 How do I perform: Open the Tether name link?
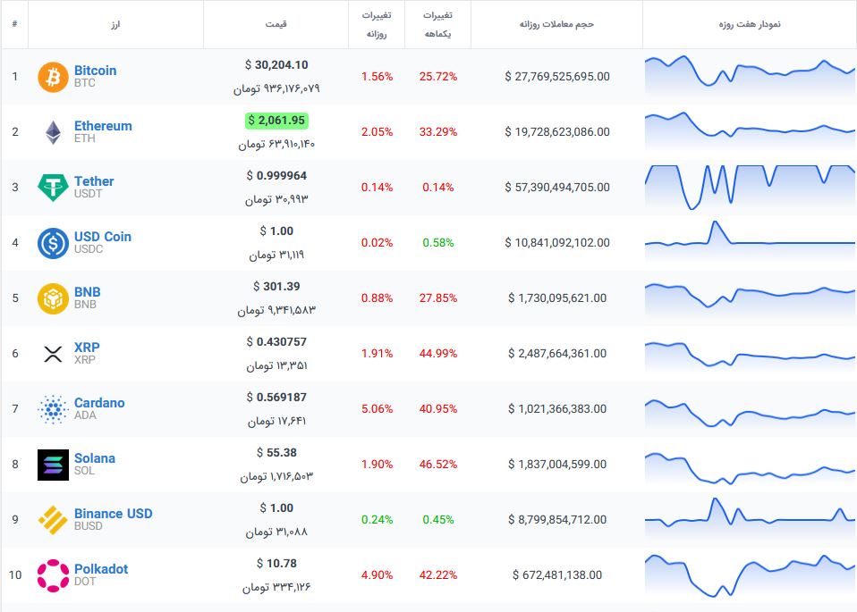point(94,181)
